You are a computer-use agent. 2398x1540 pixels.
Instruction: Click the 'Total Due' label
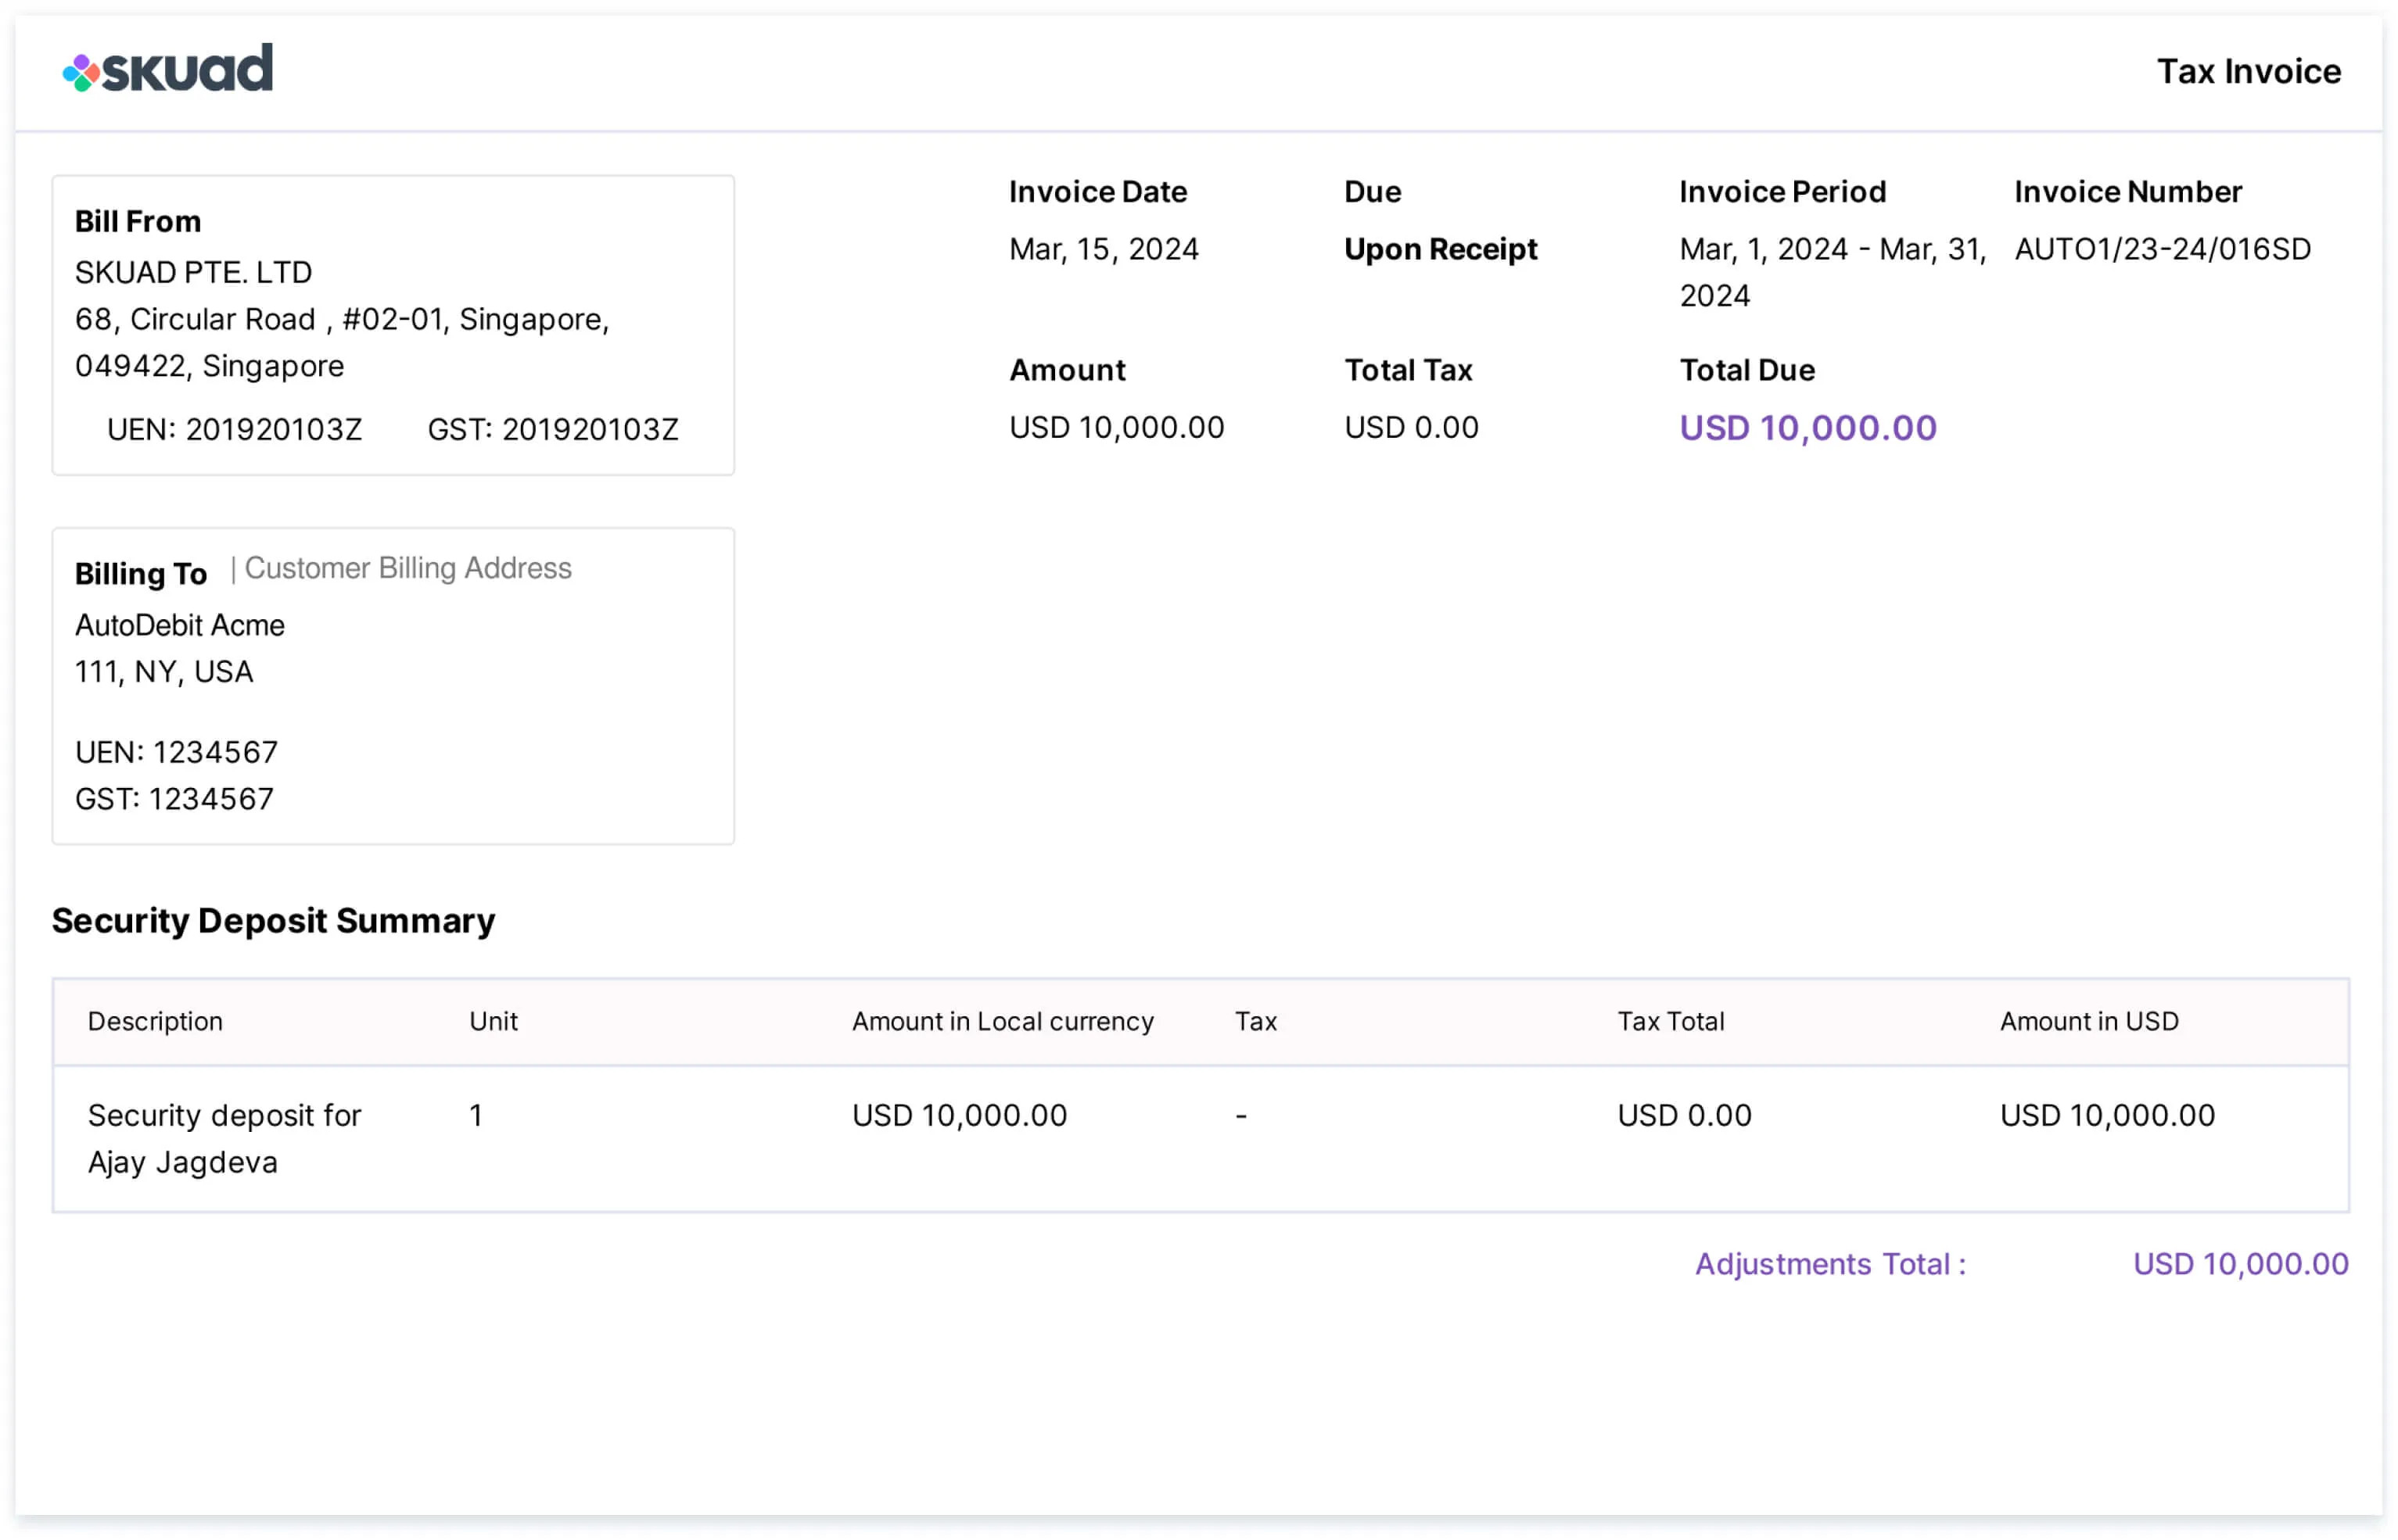(x=1746, y=370)
